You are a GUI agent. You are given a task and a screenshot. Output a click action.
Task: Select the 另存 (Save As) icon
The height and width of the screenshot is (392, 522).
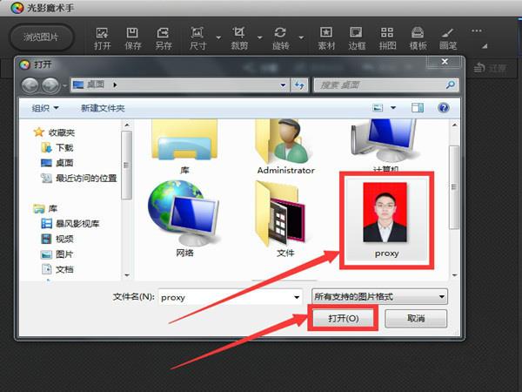[164, 37]
